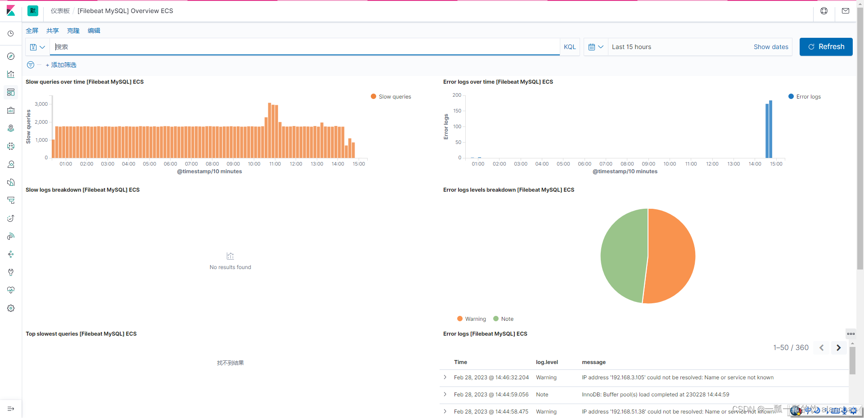Click Show dates link
Viewport: 864px width, 418px height.
771,47
